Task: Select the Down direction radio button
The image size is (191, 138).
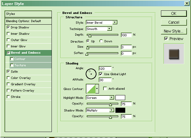Action: tap(101, 41)
